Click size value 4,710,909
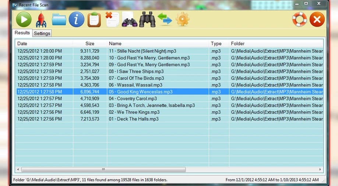The image size is (338, 186). (x=90, y=98)
